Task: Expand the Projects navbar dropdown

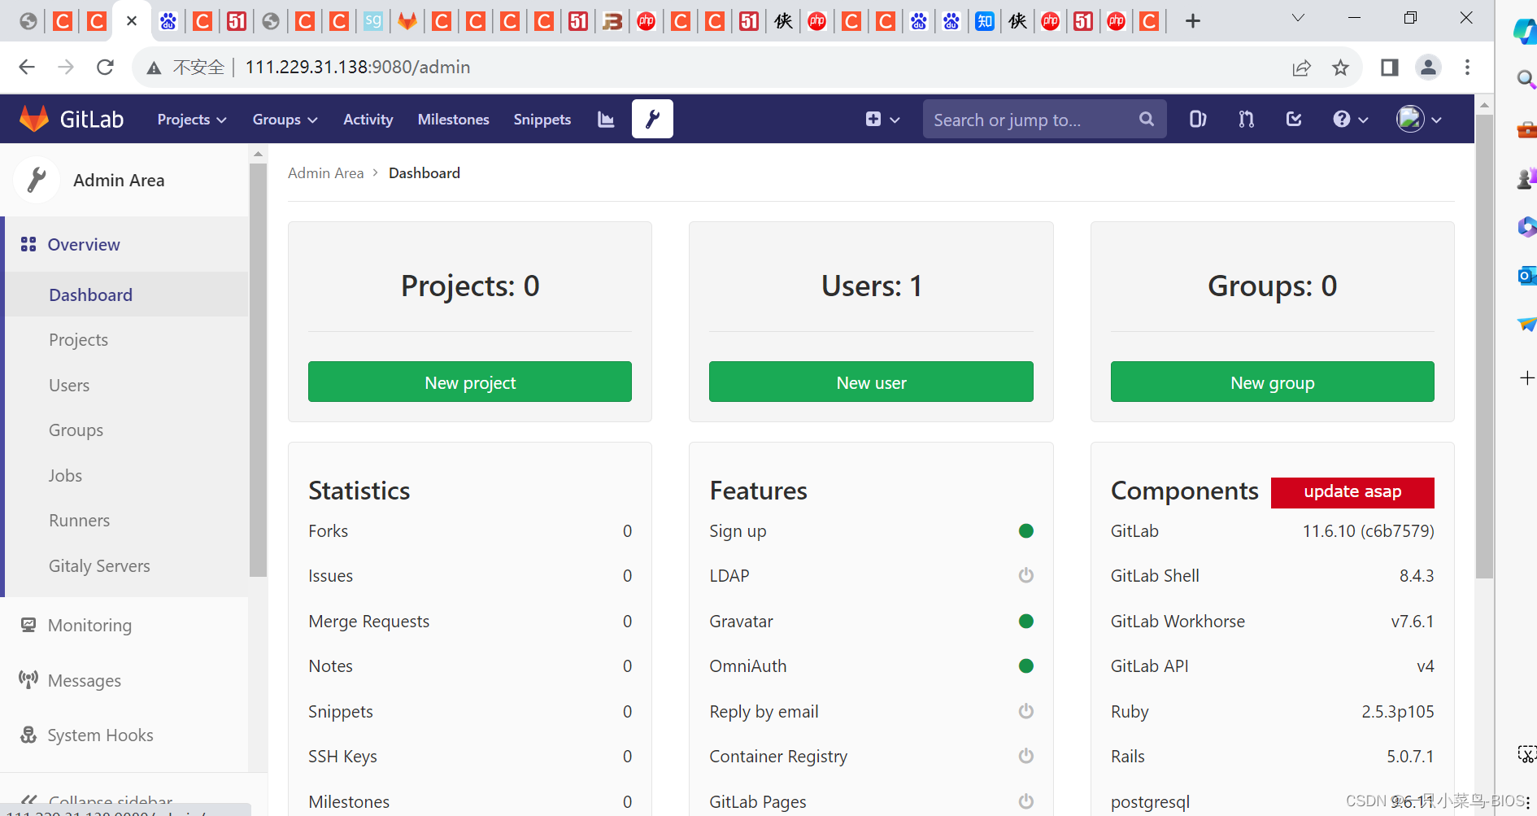Action: click(191, 119)
